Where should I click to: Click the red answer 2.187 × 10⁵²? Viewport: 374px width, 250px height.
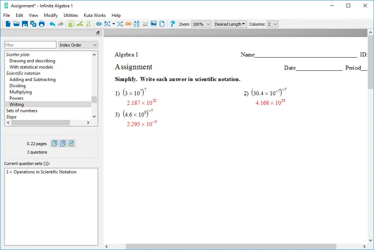pos(142,102)
